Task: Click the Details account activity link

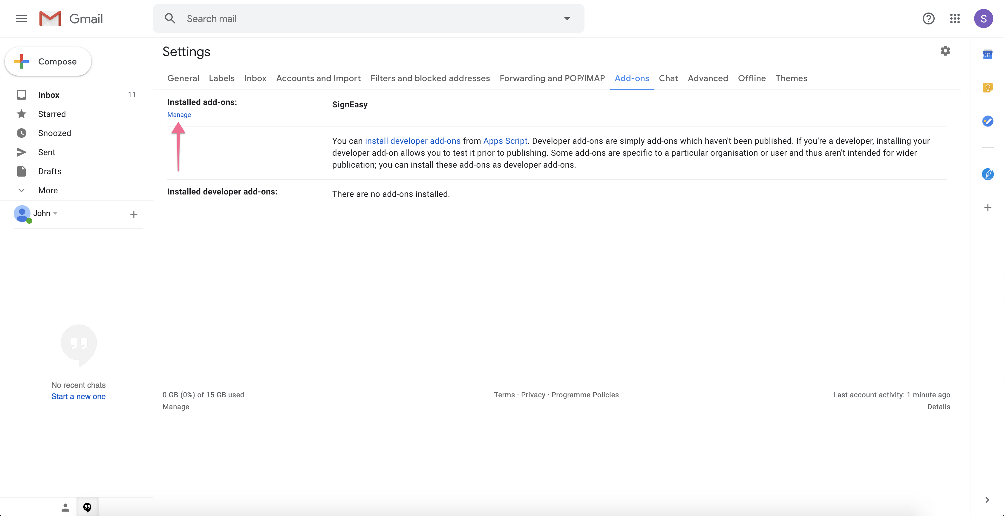Action: coord(939,407)
